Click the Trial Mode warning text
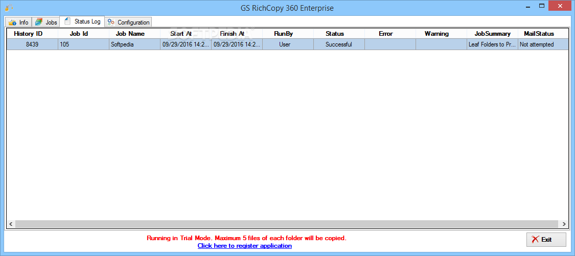Screen dimensions: 575x256 pyautogui.click(x=246, y=238)
